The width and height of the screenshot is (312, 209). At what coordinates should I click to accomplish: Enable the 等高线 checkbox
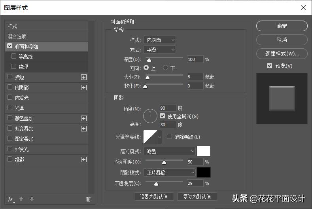click(13, 56)
